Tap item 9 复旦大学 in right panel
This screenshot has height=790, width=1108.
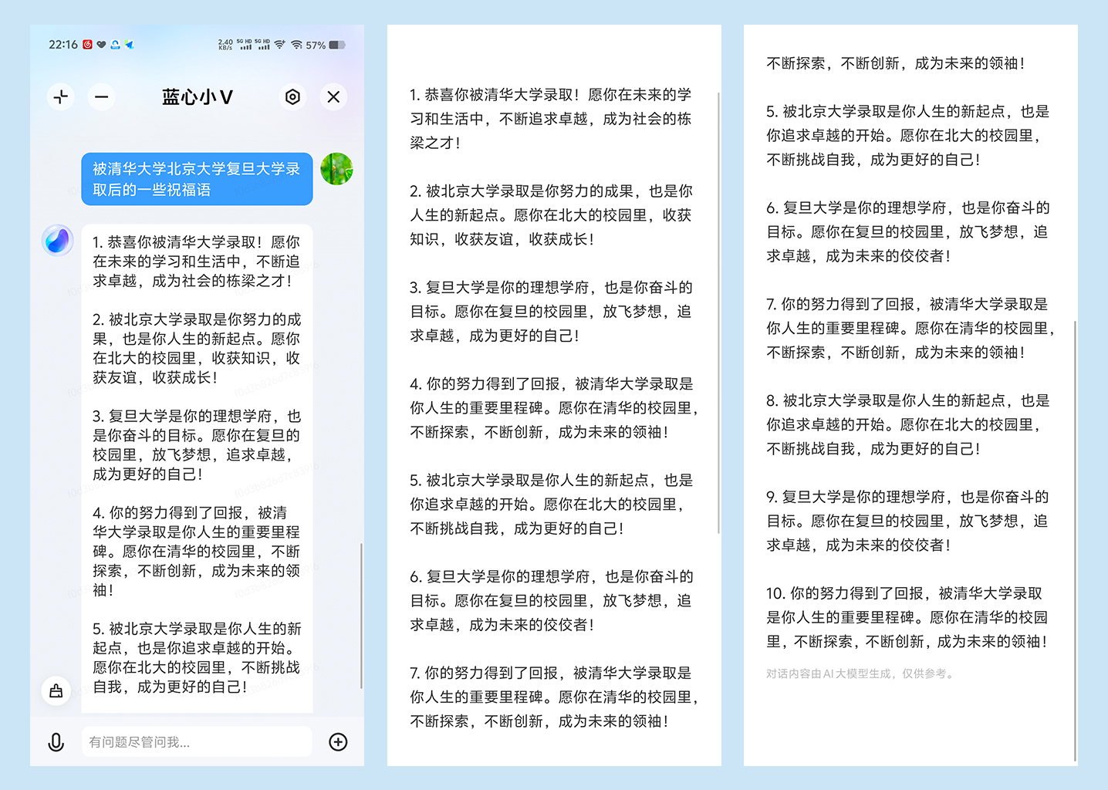pyautogui.click(x=908, y=521)
